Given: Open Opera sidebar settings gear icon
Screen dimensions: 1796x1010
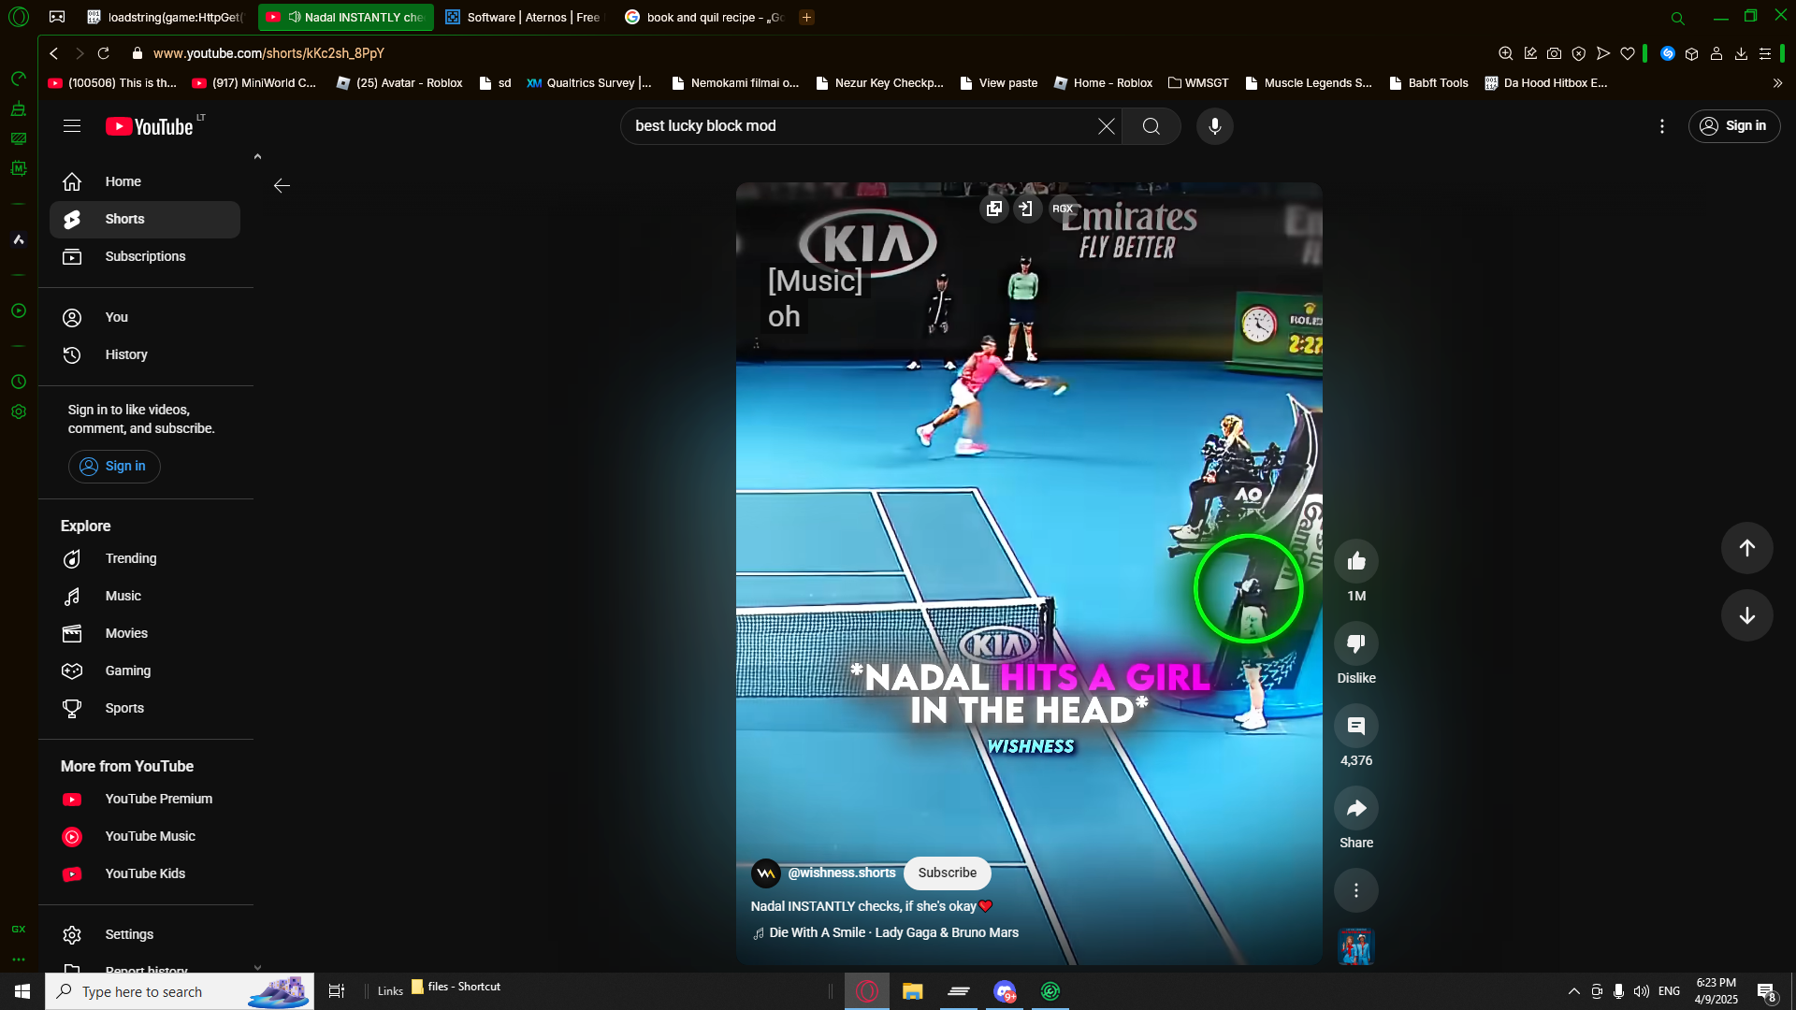Looking at the screenshot, I should tap(18, 411).
